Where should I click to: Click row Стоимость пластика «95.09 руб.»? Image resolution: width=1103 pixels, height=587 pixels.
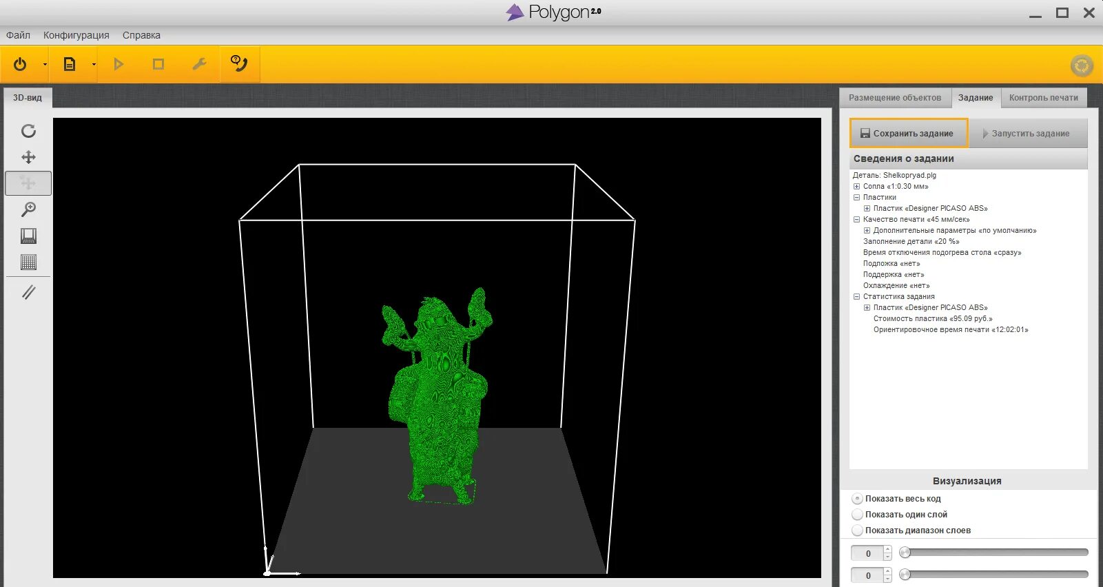click(933, 319)
